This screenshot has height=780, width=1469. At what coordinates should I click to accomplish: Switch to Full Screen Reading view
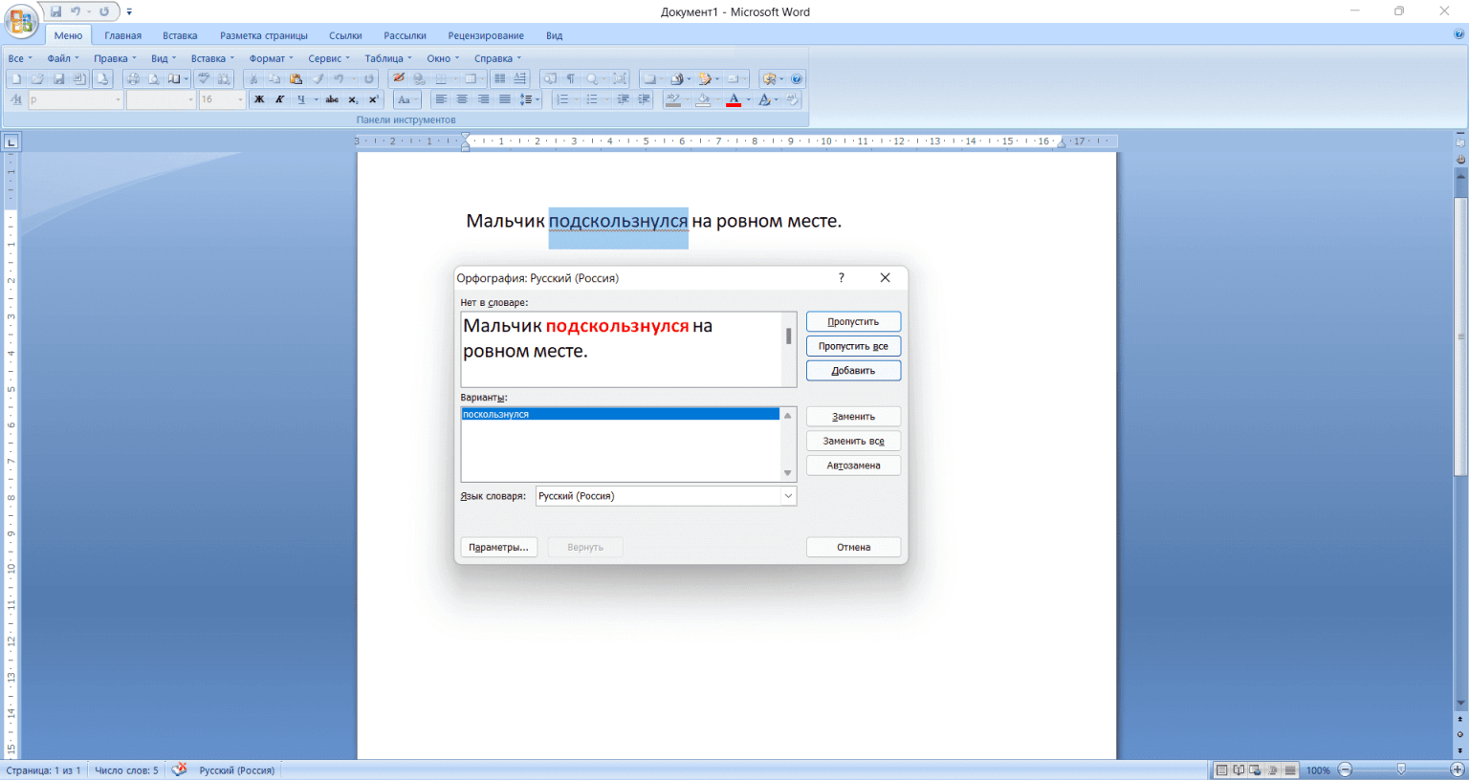pos(1239,769)
